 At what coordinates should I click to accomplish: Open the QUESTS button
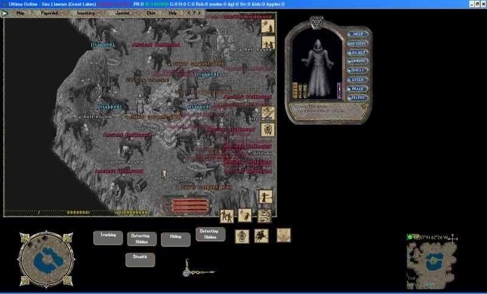click(x=358, y=61)
